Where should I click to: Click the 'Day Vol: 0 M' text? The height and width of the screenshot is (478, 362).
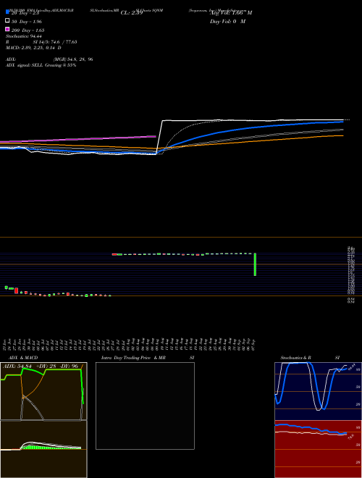pos(227,21)
